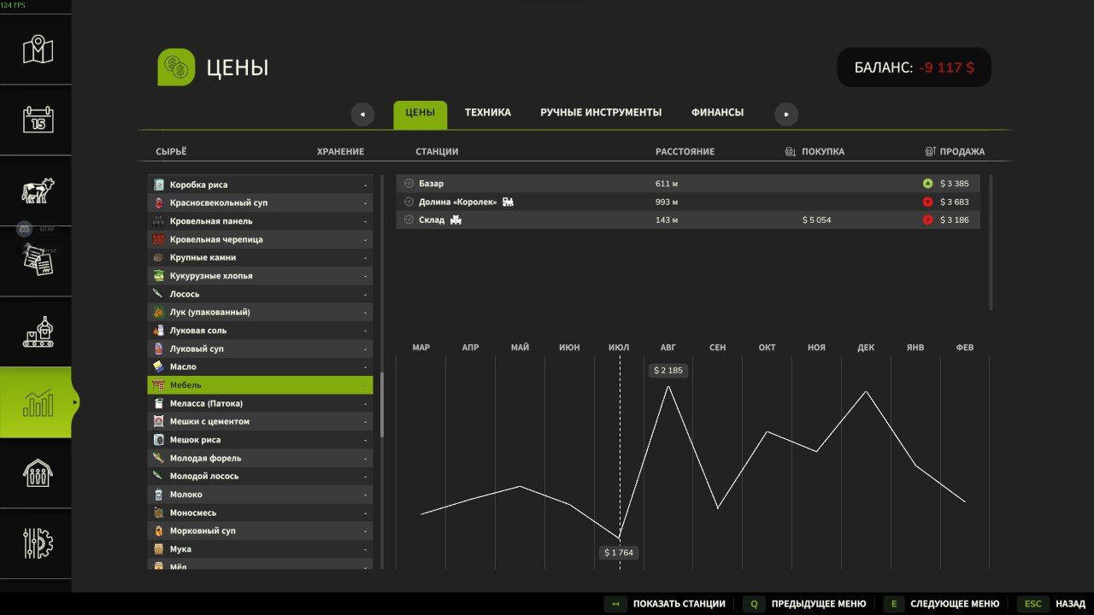Screen dimensions: 1094x615
Task: Open the ФИНАНСЫ tab
Action: tap(716, 112)
